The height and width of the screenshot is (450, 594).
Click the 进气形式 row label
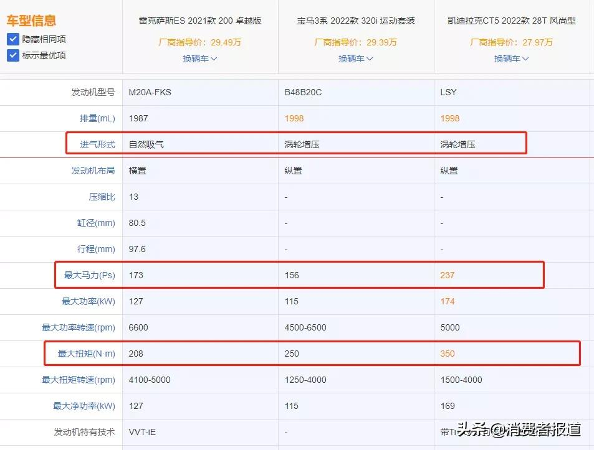pyautogui.click(x=97, y=144)
